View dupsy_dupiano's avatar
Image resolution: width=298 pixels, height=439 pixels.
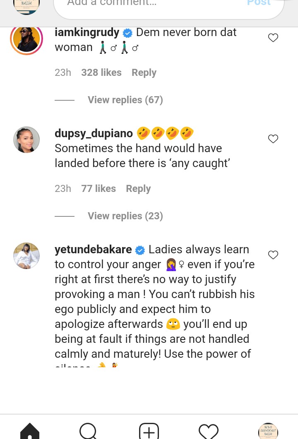pyautogui.click(x=26, y=140)
